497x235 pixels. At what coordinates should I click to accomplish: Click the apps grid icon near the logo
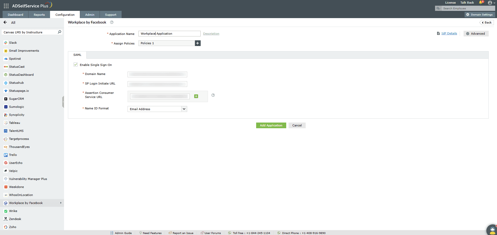[6, 5]
